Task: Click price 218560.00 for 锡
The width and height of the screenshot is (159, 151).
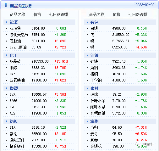Action: tap(121, 35)
